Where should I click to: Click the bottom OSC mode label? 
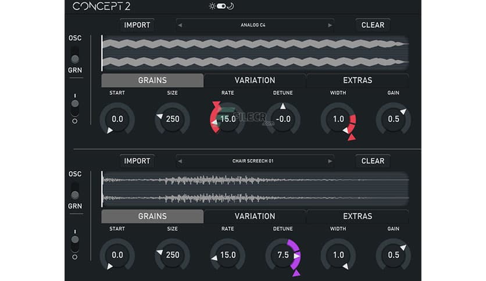[75, 174]
